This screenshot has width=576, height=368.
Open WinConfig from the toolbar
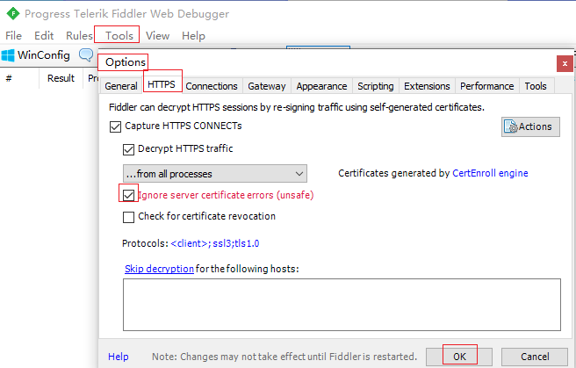(36, 55)
